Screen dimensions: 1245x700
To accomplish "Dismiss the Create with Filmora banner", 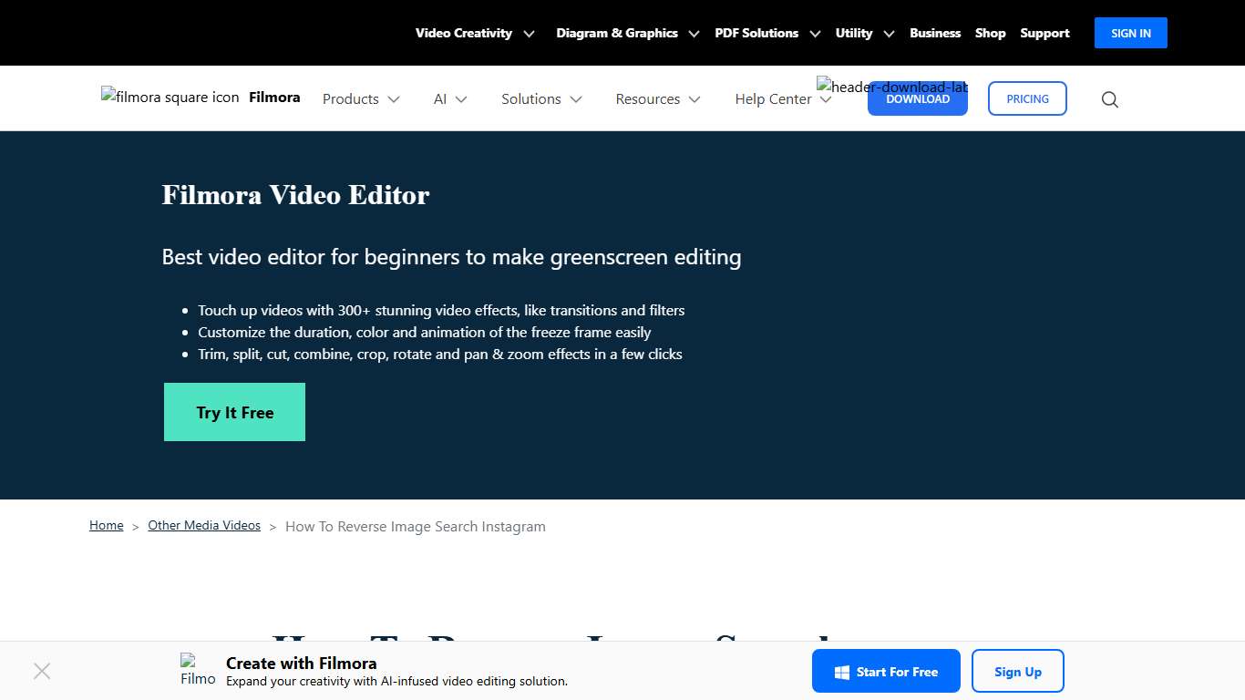I will [42, 671].
